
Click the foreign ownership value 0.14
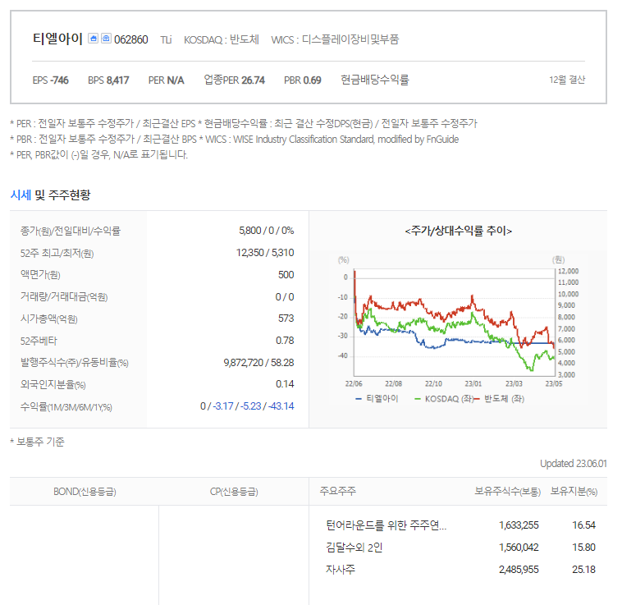tap(285, 384)
